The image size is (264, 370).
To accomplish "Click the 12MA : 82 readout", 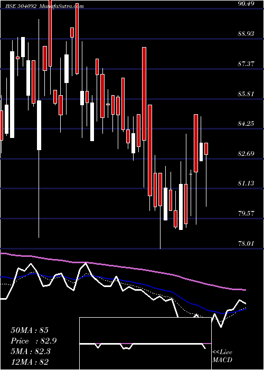I will tap(30, 362).
